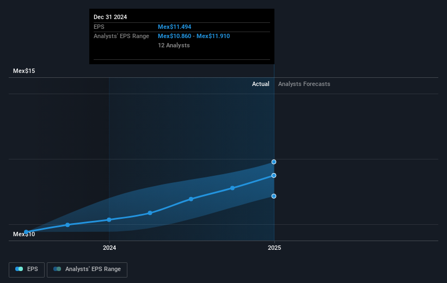
Task: Click the Mex$15 y-axis label
Action: [24, 71]
